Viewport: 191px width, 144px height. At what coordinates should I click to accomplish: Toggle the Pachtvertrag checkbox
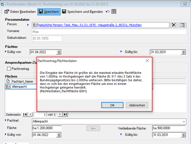9,69
